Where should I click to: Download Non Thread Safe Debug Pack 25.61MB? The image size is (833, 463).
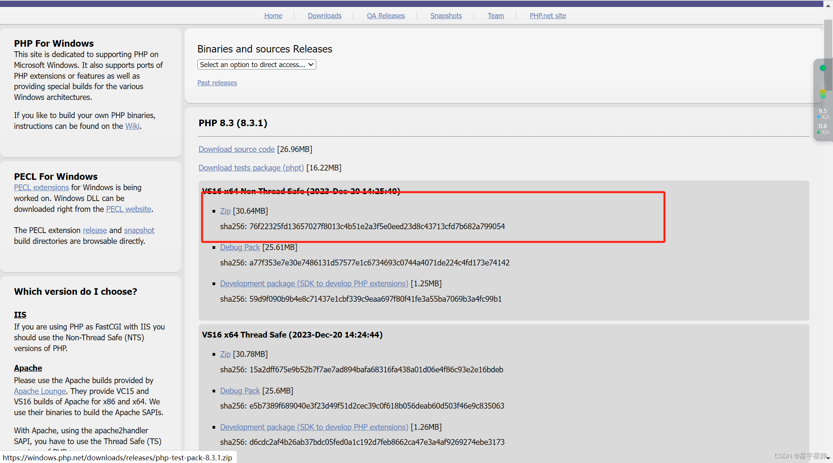pos(240,247)
